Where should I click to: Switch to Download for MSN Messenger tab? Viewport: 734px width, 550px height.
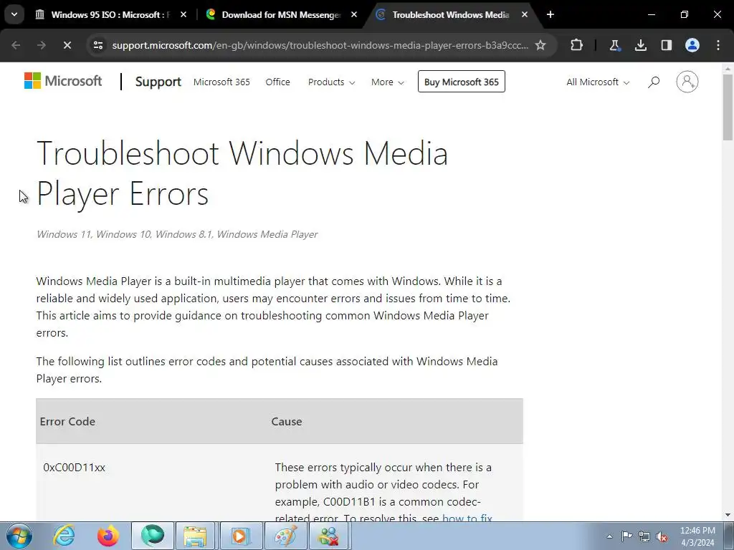[281, 15]
